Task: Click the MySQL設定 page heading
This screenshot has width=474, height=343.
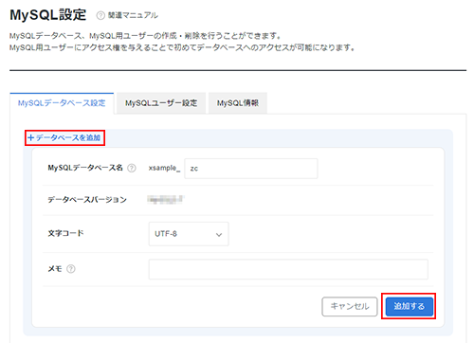Action: pos(48,15)
